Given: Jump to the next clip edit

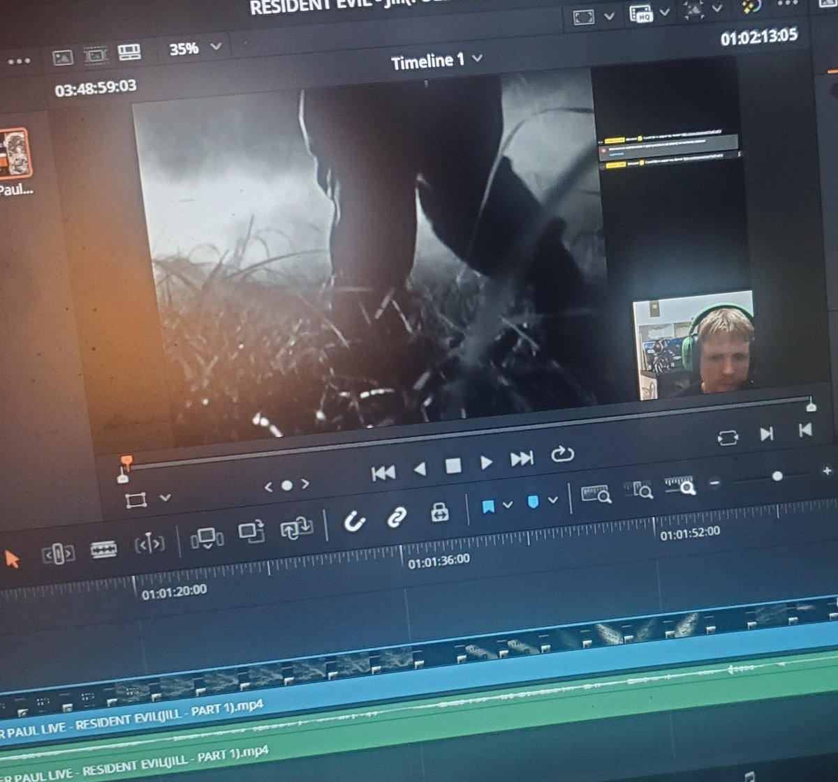Looking at the screenshot, I should (766, 434).
